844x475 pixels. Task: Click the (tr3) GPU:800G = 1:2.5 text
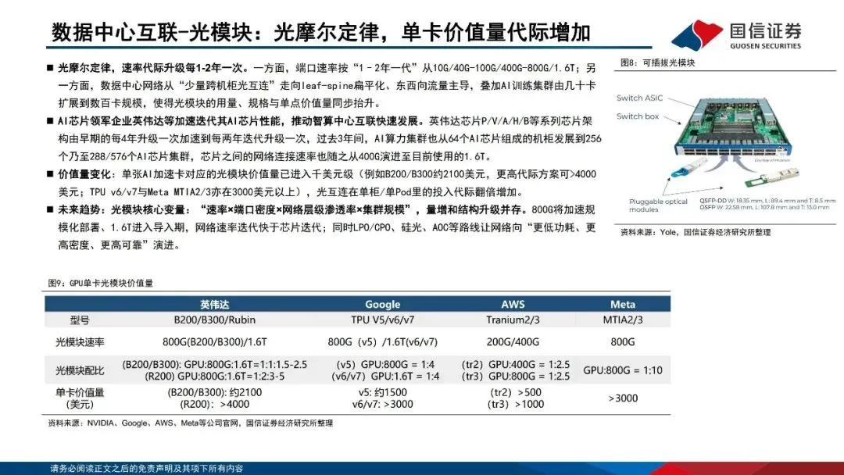[x=515, y=377]
